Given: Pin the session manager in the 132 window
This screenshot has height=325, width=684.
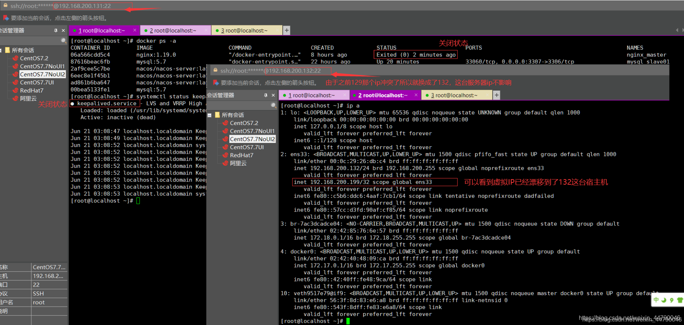Looking at the screenshot, I should tap(266, 96).
